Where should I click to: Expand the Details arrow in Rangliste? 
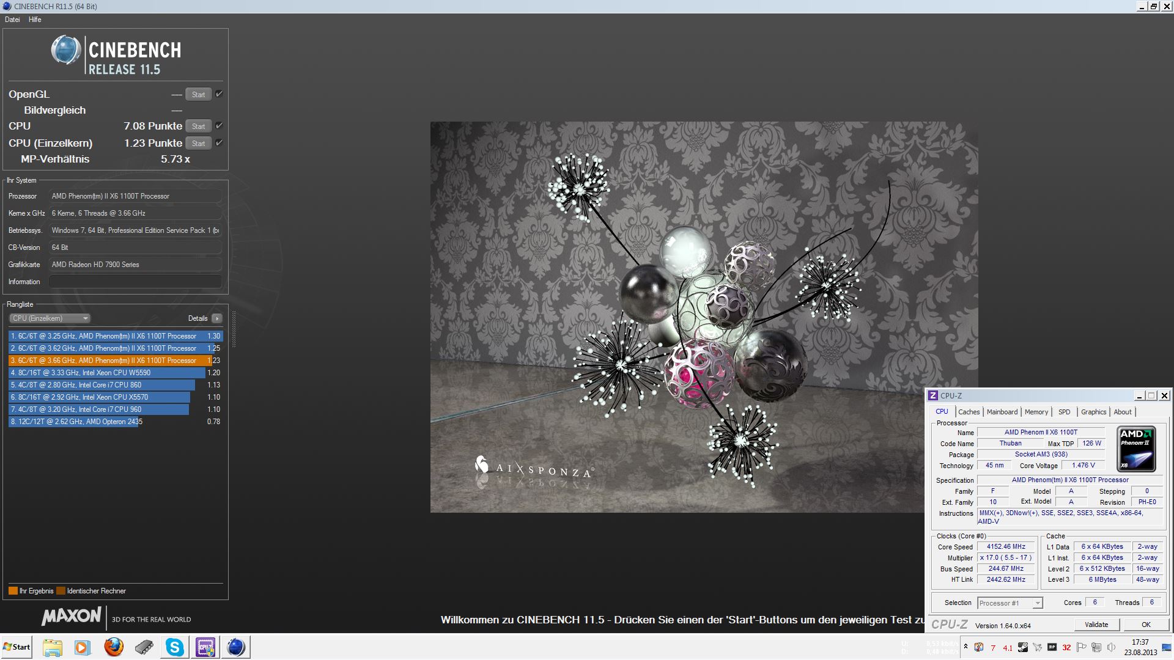coord(217,318)
